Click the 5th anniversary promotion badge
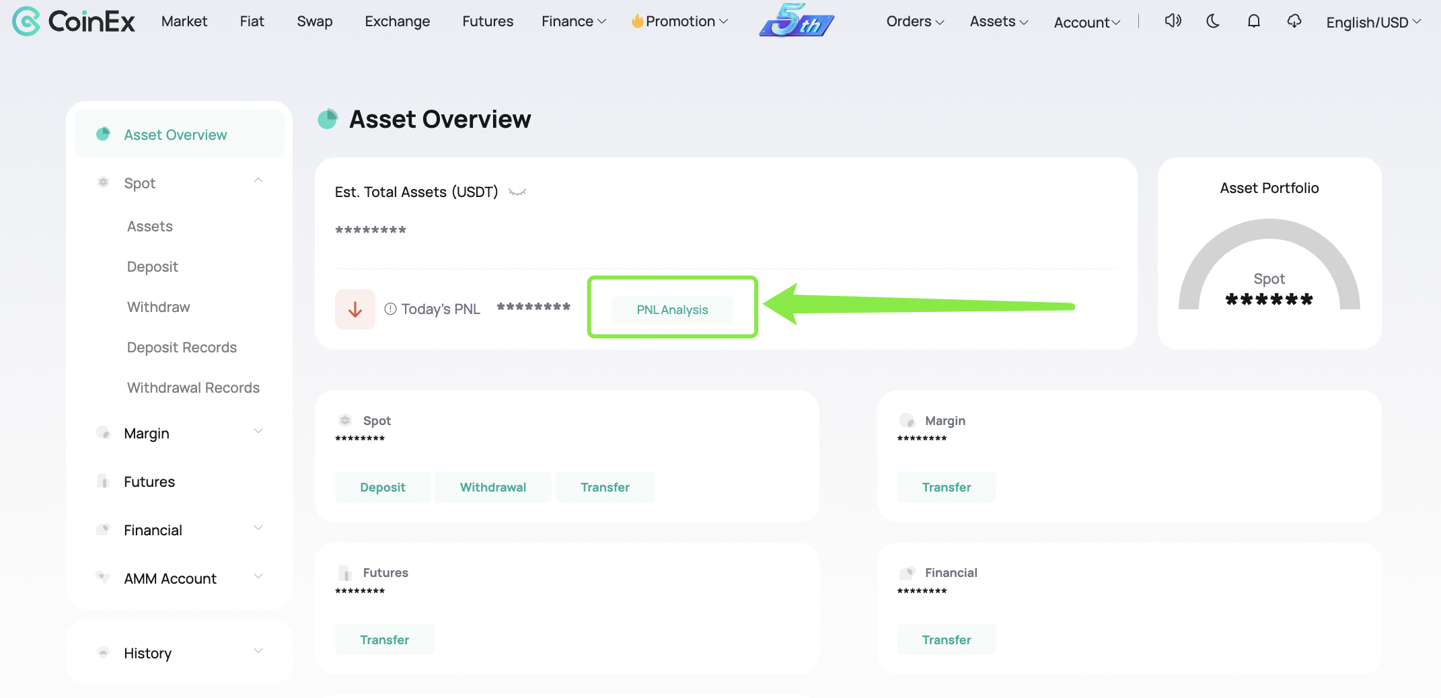 (796, 21)
